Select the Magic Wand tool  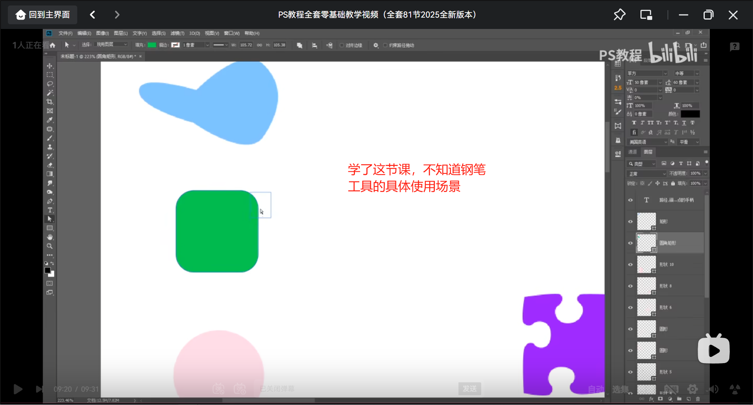coord(50,93)
